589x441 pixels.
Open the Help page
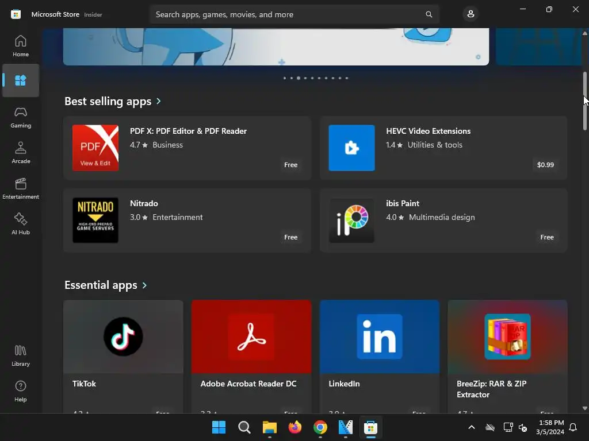tap(21, 391)
